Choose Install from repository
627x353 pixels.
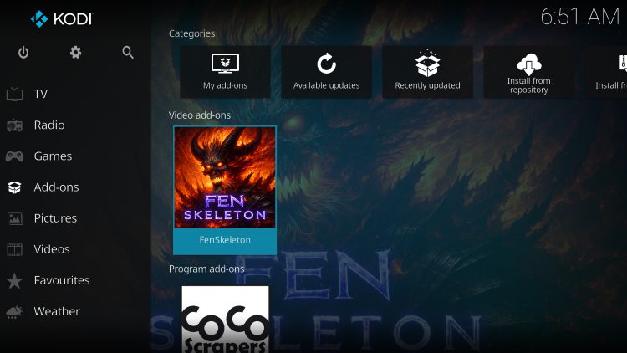[528, 72]
